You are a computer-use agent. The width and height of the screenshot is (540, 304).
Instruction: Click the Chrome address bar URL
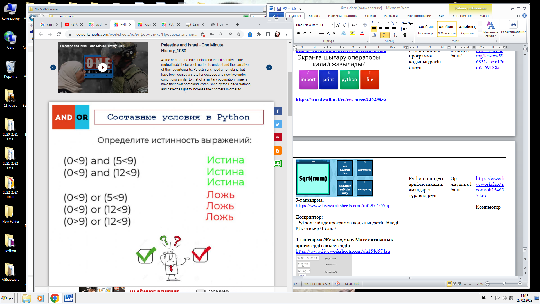coord(136,34)
